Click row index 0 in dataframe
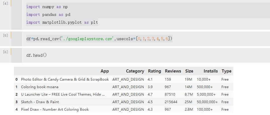Image resolution: width=270 pixels, height=115 pixels. click(16, 79)
